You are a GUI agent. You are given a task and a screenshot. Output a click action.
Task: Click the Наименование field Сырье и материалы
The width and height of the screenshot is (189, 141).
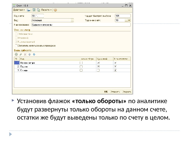81,25
